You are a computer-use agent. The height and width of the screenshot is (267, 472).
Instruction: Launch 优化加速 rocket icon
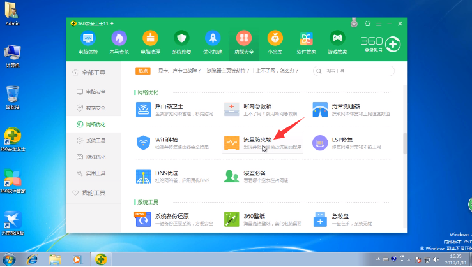click(212, 42)
